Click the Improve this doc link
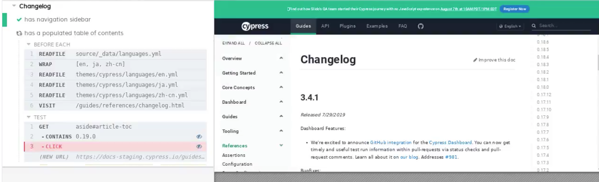The width and height of the screenshot is (599, 182). click(x=494, y=60)
